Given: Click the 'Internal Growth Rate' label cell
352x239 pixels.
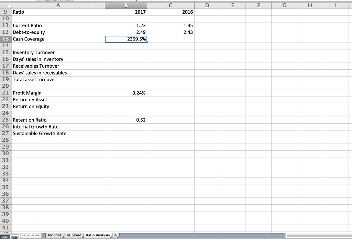Looking at the screenshot, I should (58, 127).
